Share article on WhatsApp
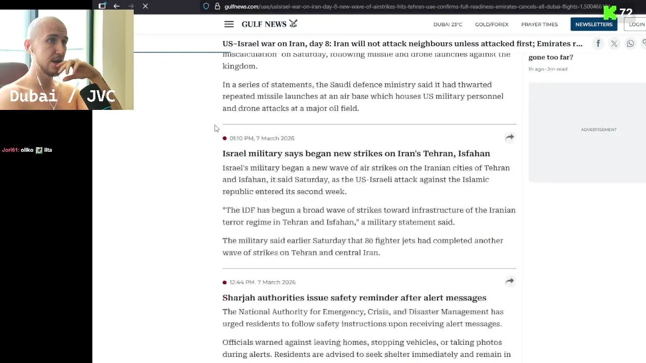Screen dimensions: 646x363 tap(630, 44)
